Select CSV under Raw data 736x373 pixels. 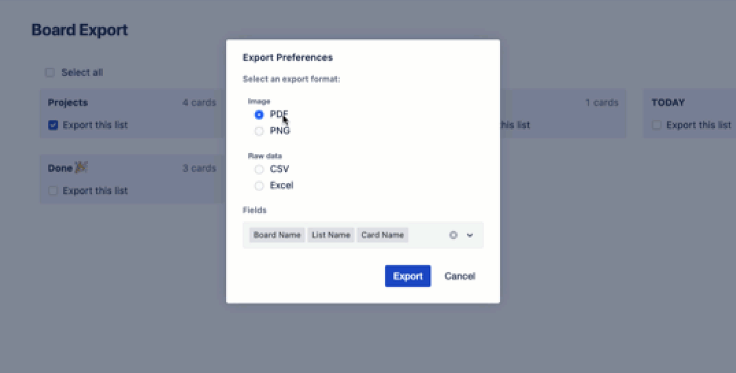(x=259, y=169)
